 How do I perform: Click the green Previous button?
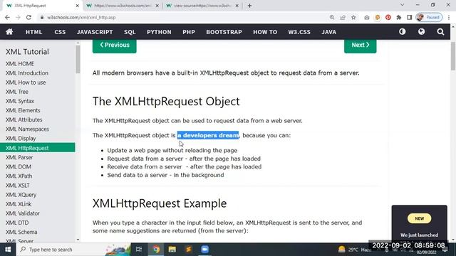coord(114,46)
